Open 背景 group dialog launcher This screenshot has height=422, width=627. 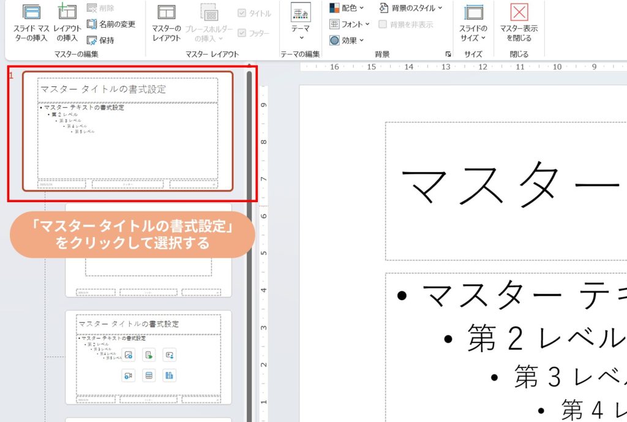(448, 55)
